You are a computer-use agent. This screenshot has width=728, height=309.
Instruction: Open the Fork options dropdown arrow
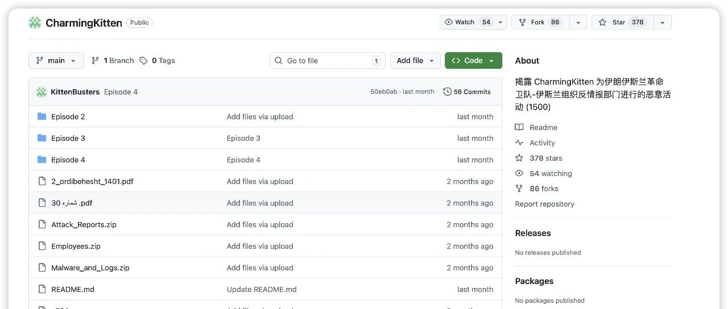pyautogui.click(x=578, y=22)
